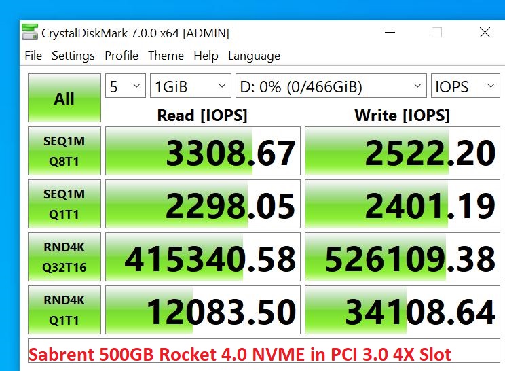Open the drive dropdown showing D: 0%

click(331, 86)
